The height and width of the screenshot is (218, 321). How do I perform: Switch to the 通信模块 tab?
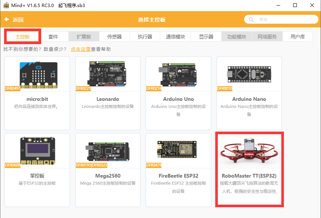[176, 37]
